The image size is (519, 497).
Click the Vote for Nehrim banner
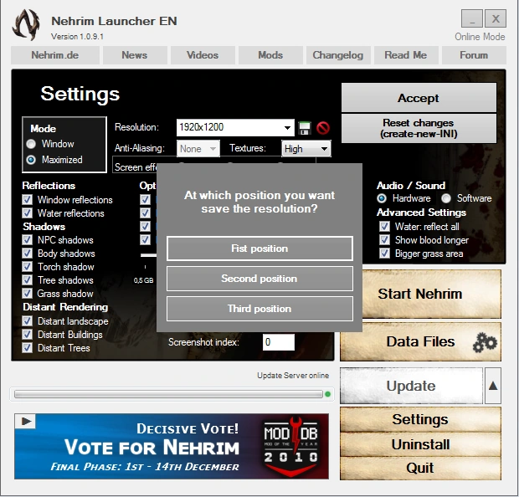(x=172, y=446)
